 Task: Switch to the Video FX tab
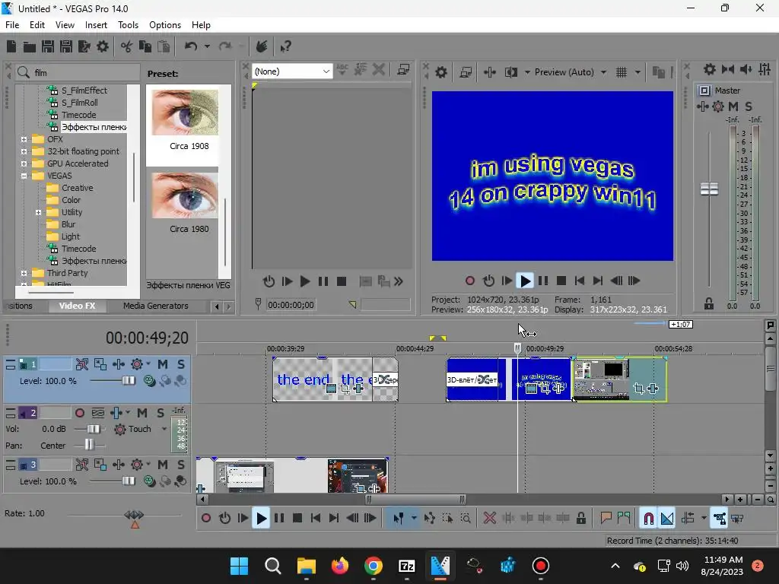click(77, 306)
